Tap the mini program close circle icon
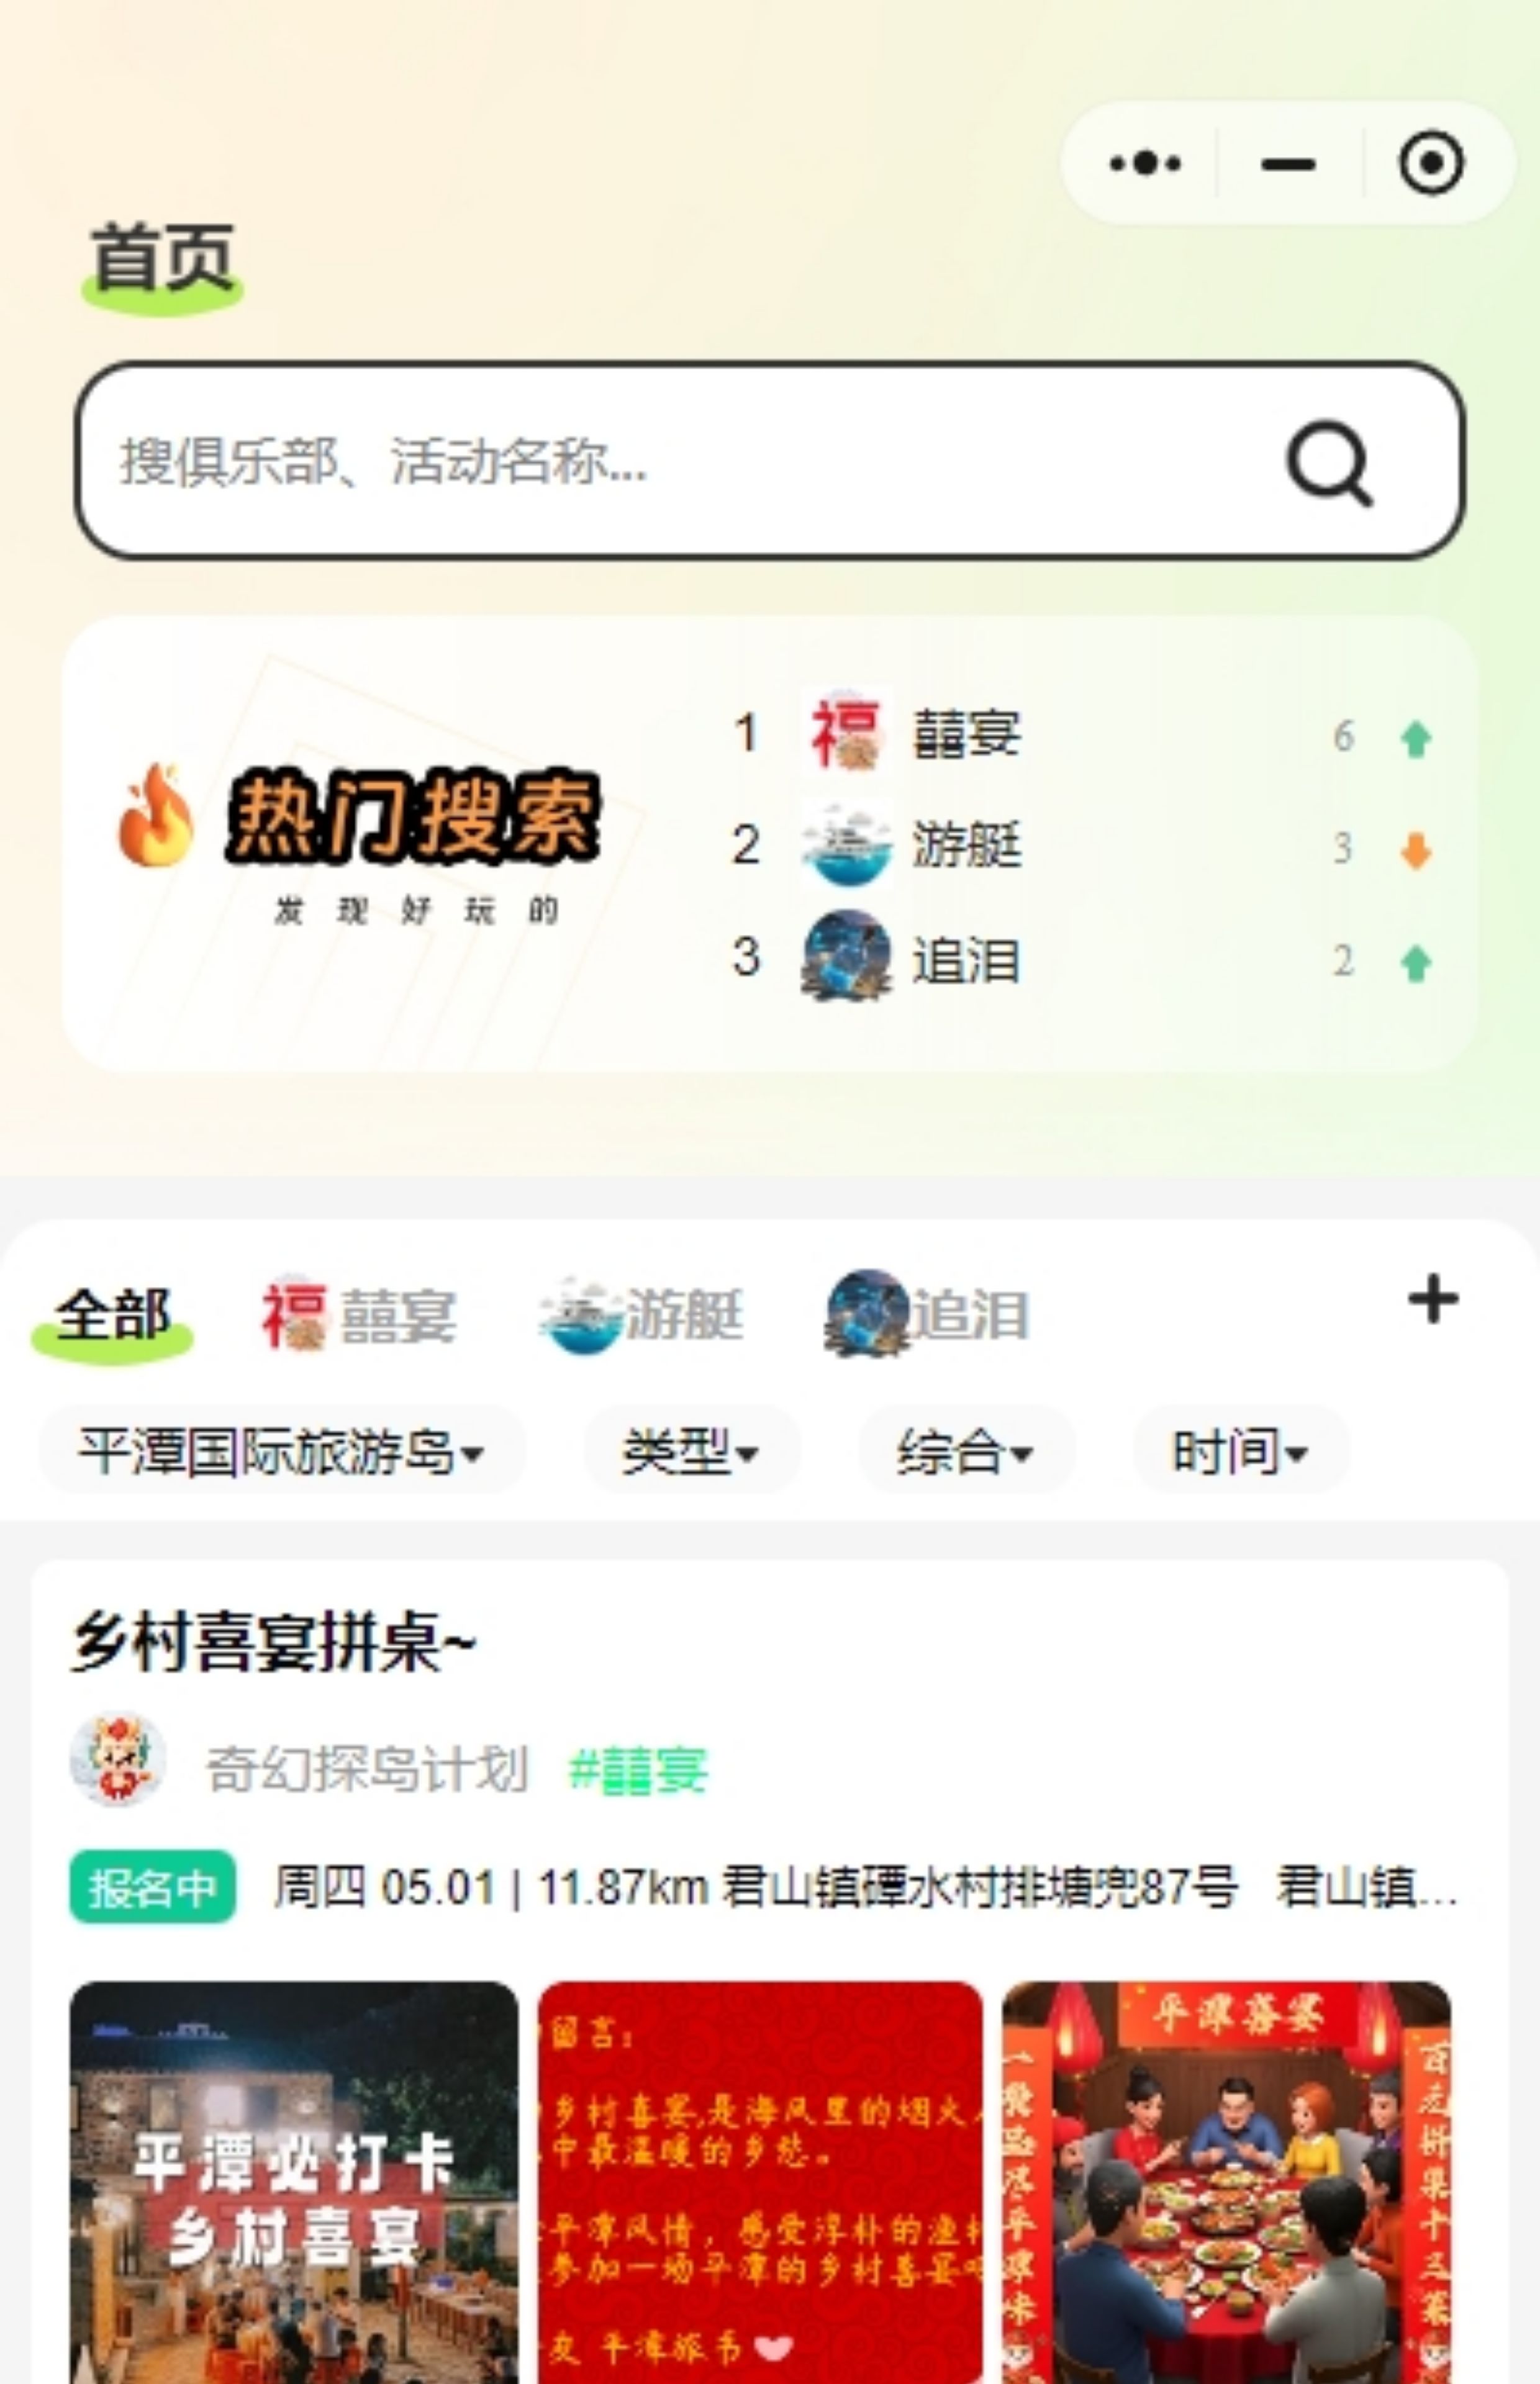Image resolution: width=1540 pixels, height=2384 pixels. coord(1431,163)
